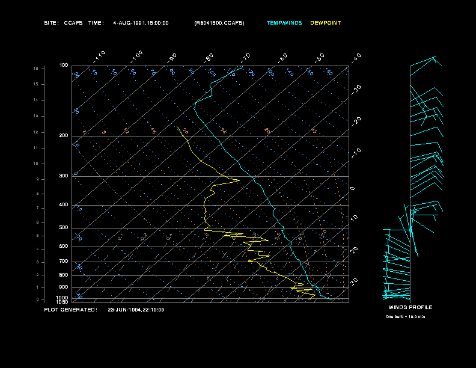The image size is (476, 368).
Task: Click the cyan TEMP/WINDS legend label
Action: (284, 23)
